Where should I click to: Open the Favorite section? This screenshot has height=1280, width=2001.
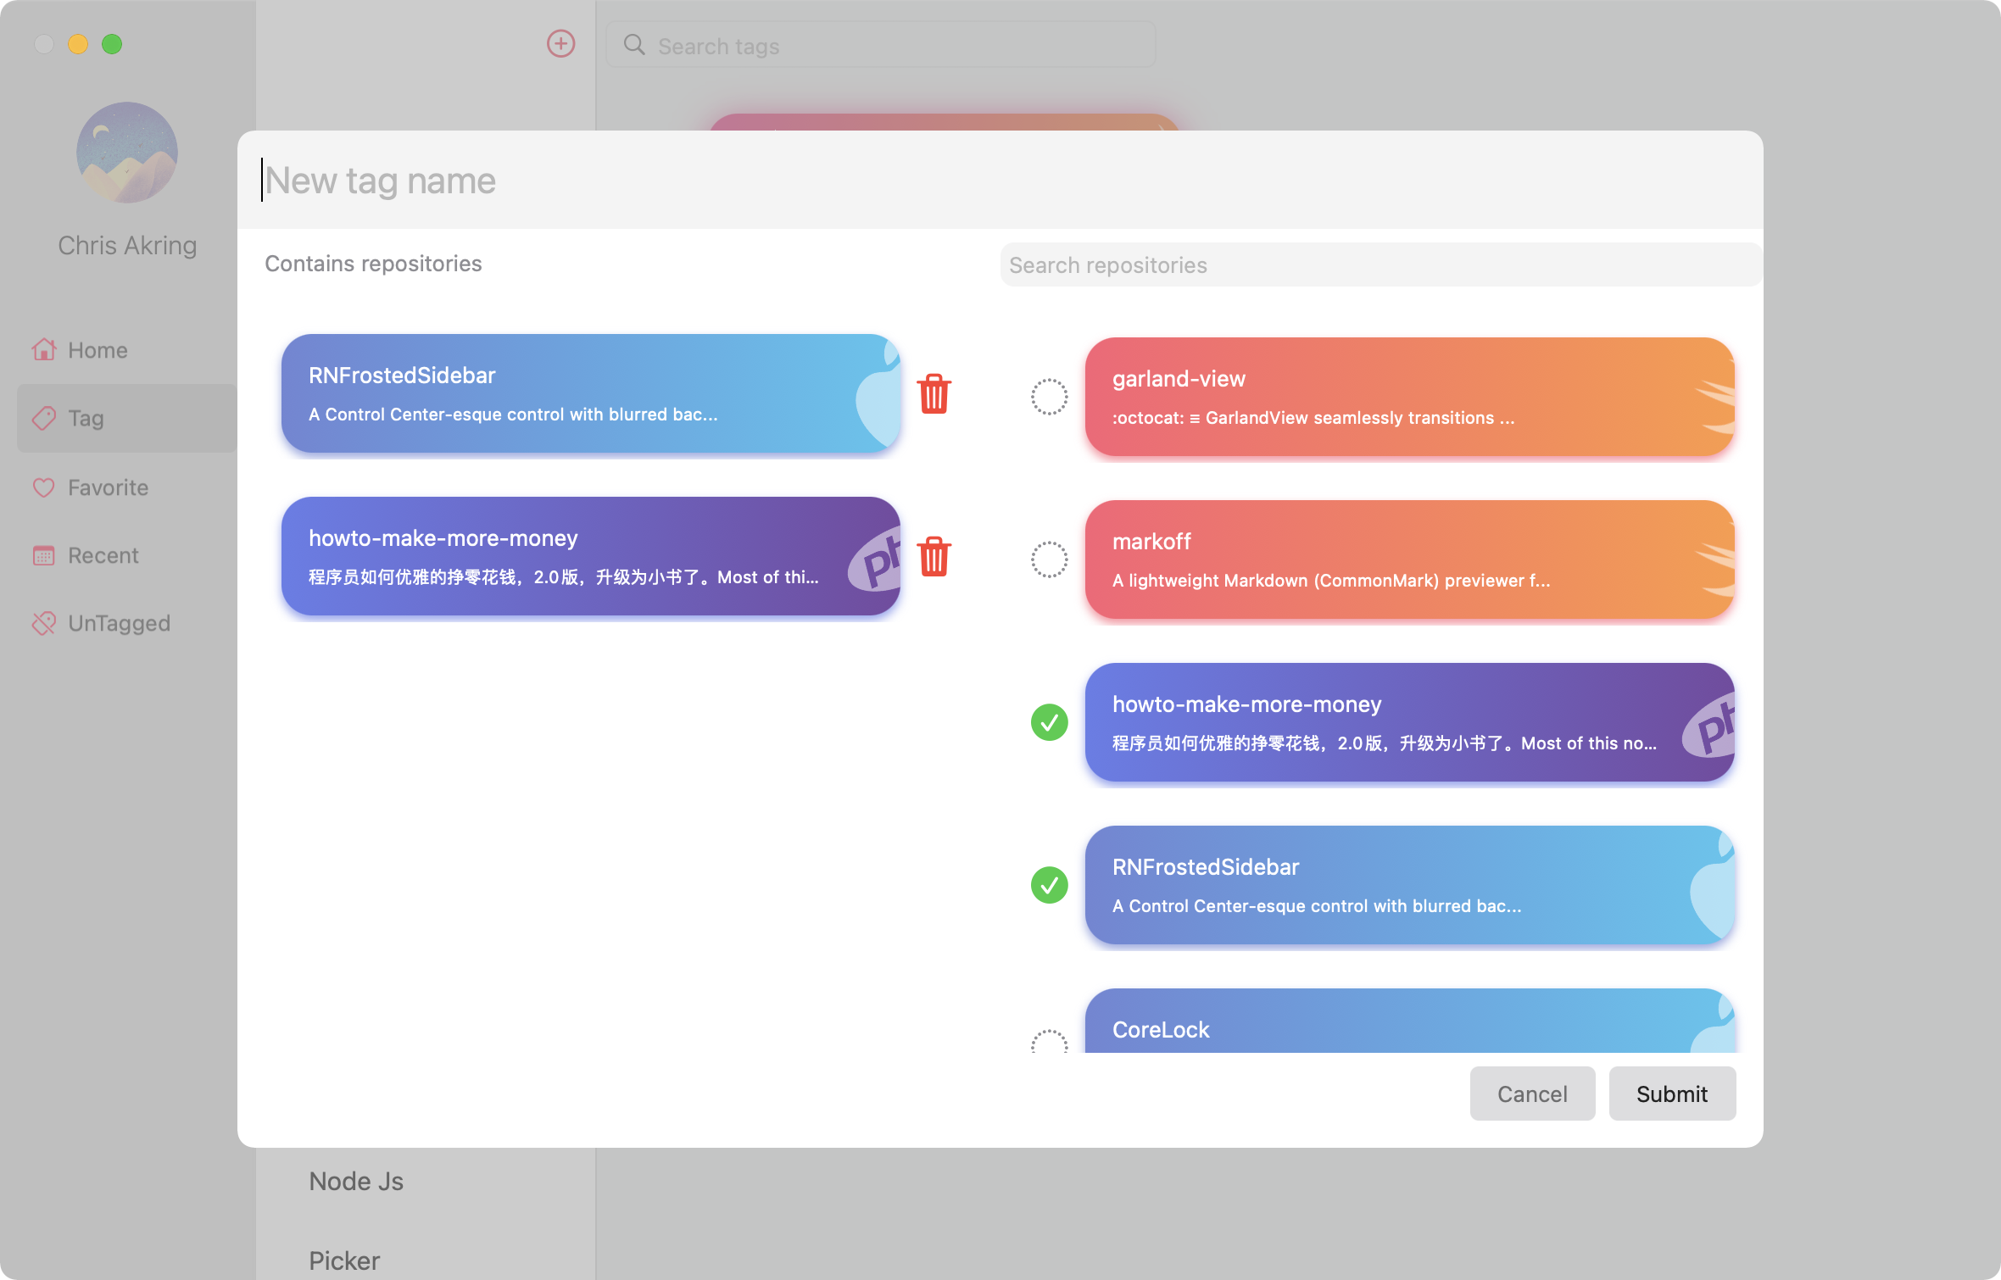pyautogui.click(x=127, y=487)
